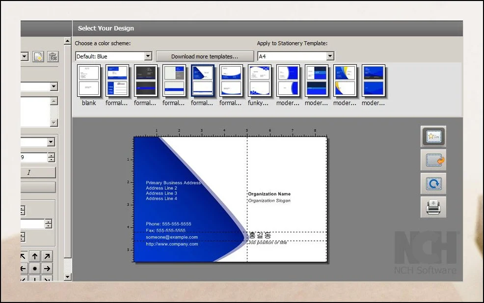Select the center dot alignment button
Viewport: 484px width, 303px height.
35,269
